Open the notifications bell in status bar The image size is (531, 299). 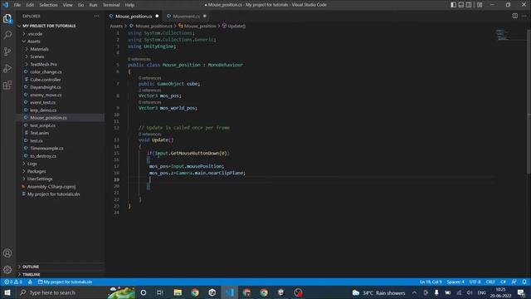pos(524,282)
